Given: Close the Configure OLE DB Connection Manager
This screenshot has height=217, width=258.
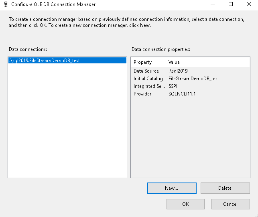Looking at the screenshot, I should pos(249,4).
